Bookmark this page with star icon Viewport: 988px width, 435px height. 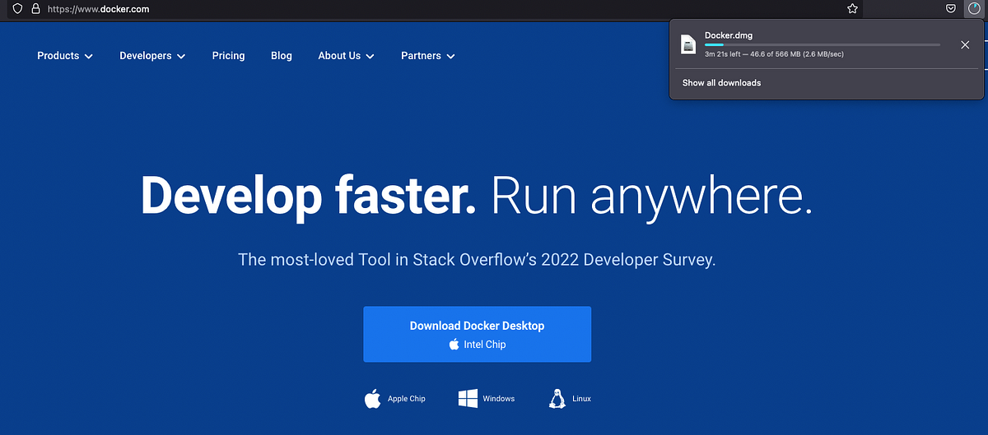(852, 8)
